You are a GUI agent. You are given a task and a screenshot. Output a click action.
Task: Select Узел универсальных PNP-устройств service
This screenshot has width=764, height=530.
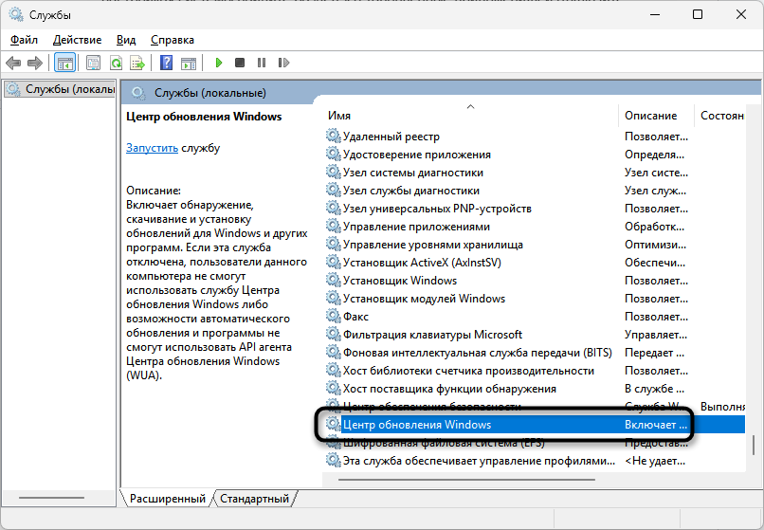pos(437,209)
